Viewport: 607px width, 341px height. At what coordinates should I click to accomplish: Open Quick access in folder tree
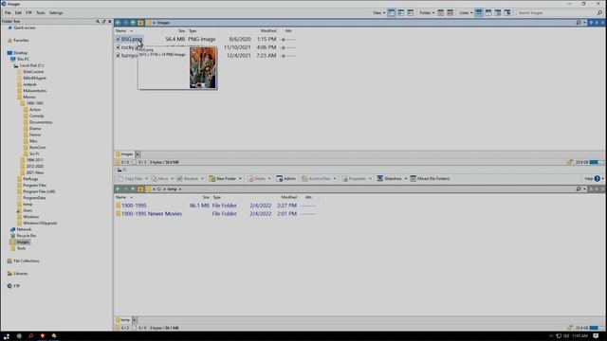[25, 27]
